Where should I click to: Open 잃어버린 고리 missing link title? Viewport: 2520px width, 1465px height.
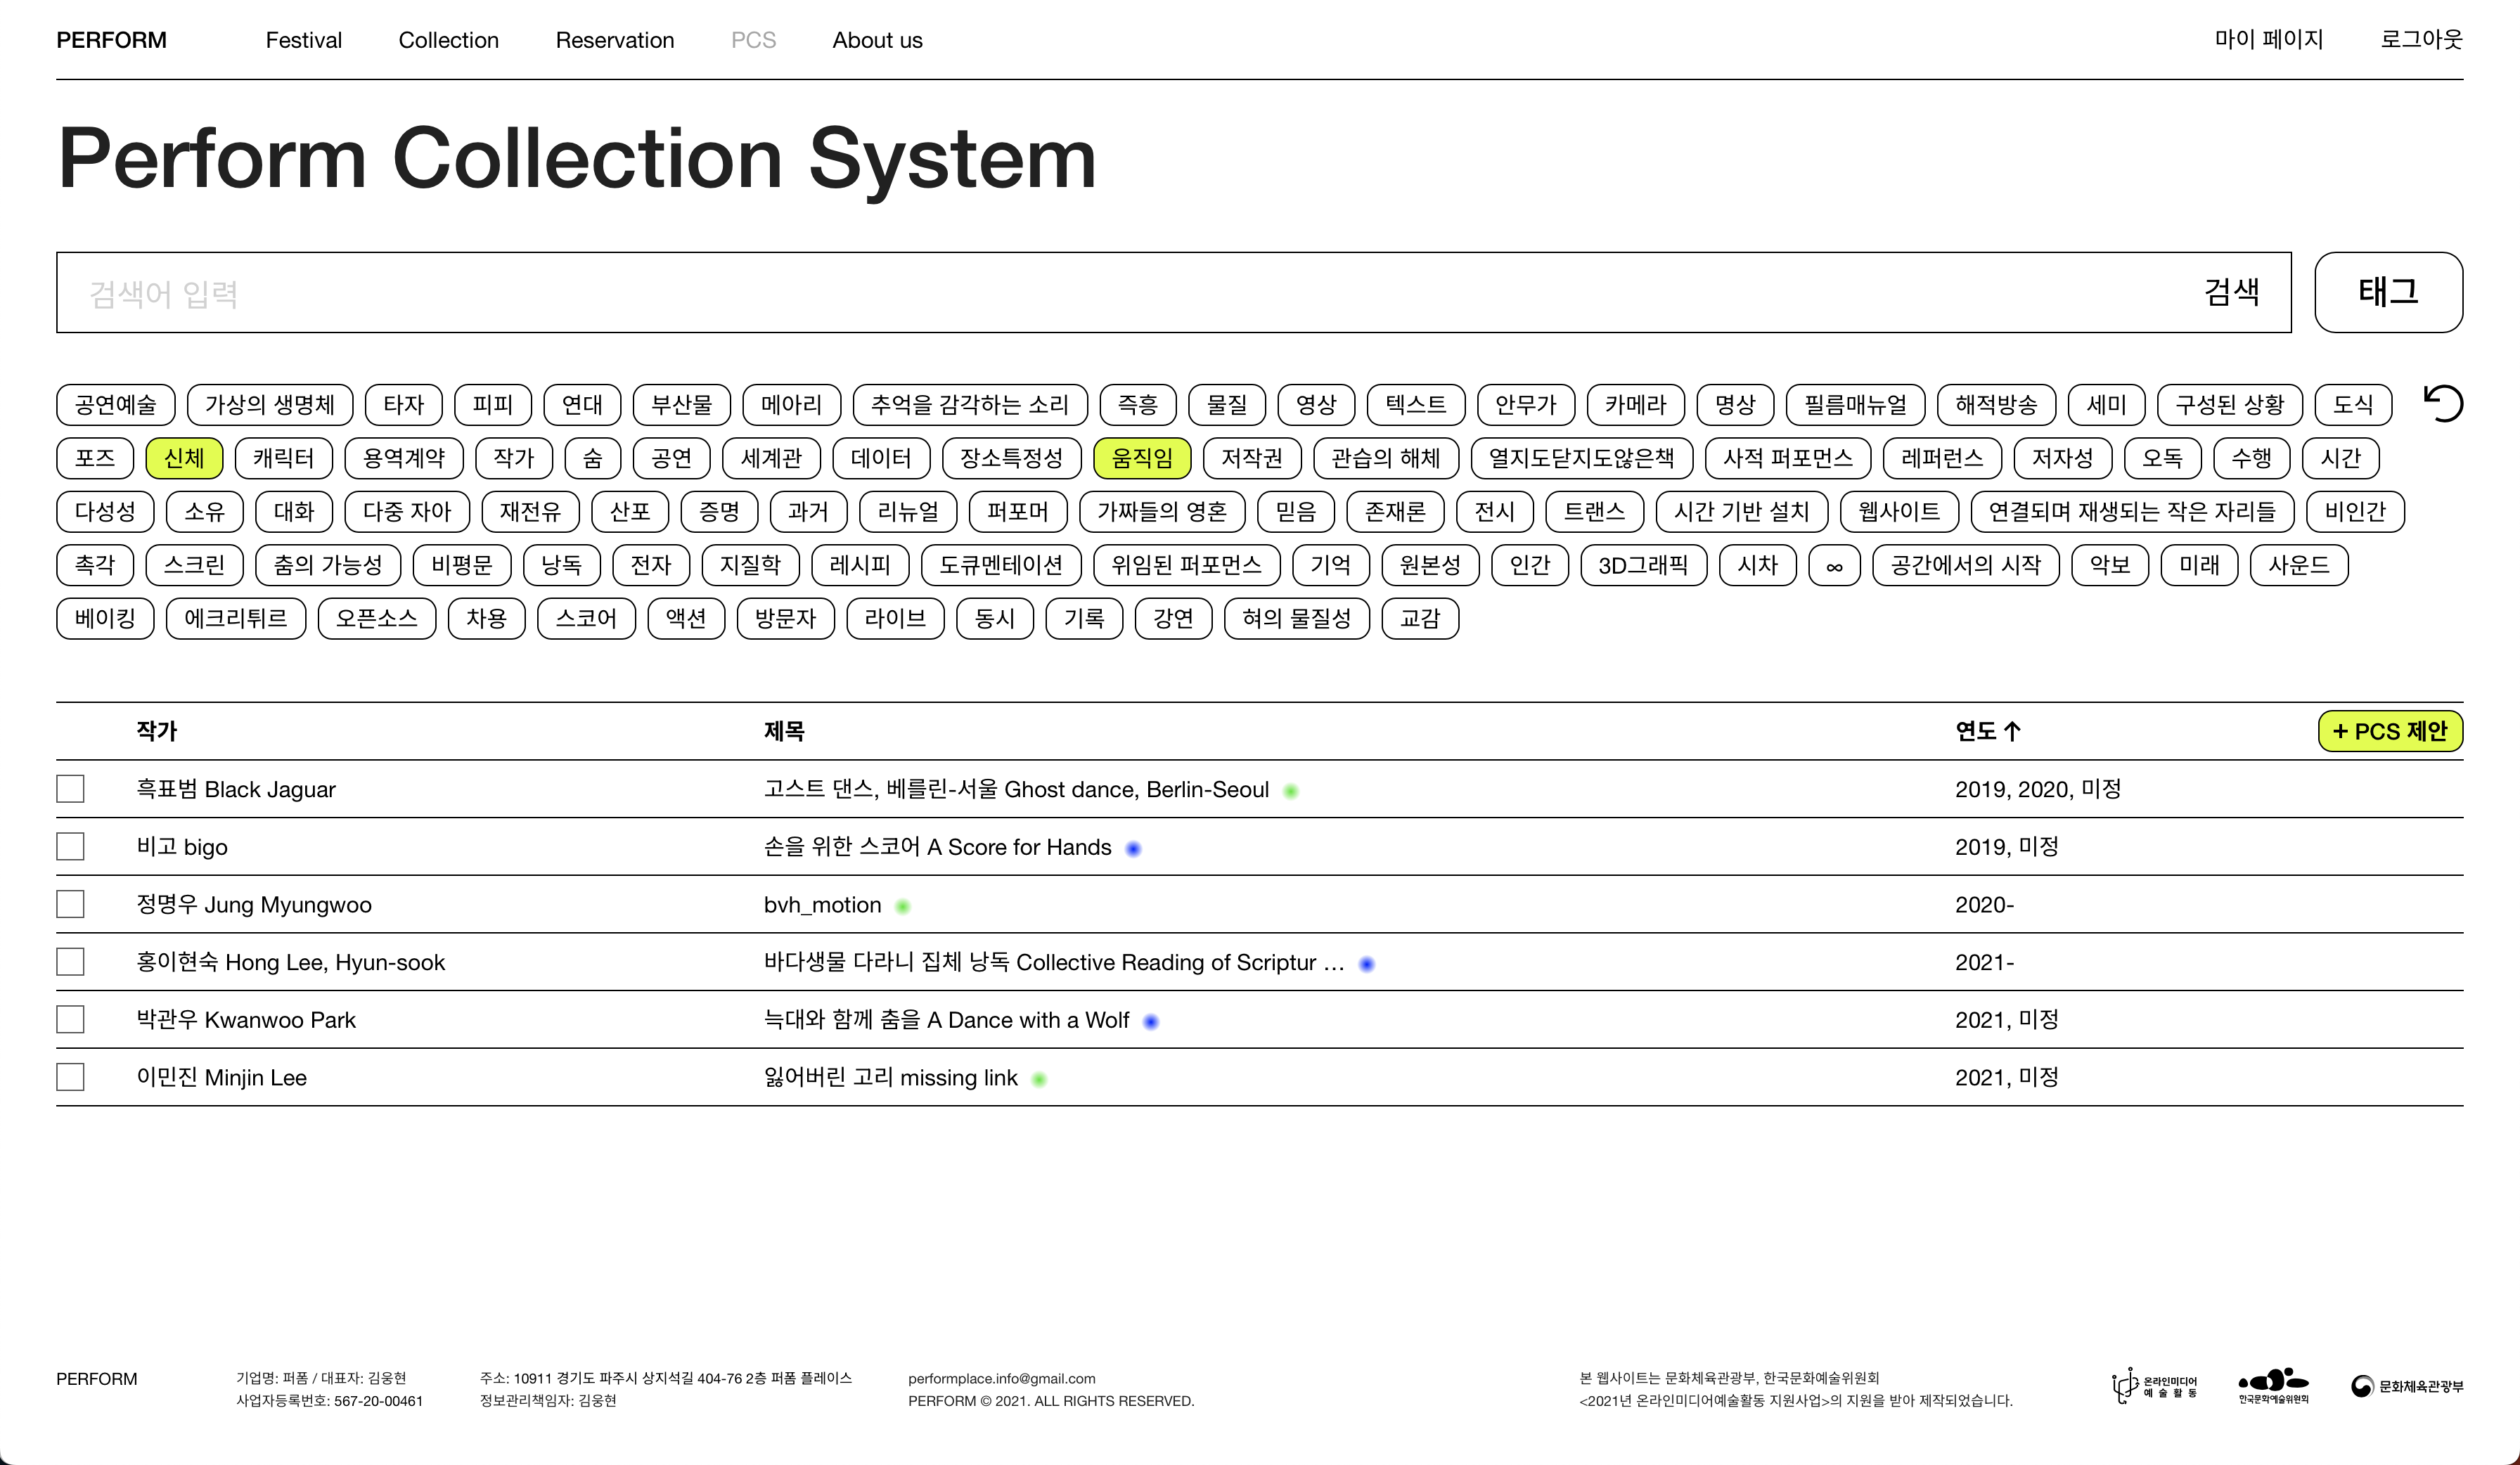[890, 1078]
